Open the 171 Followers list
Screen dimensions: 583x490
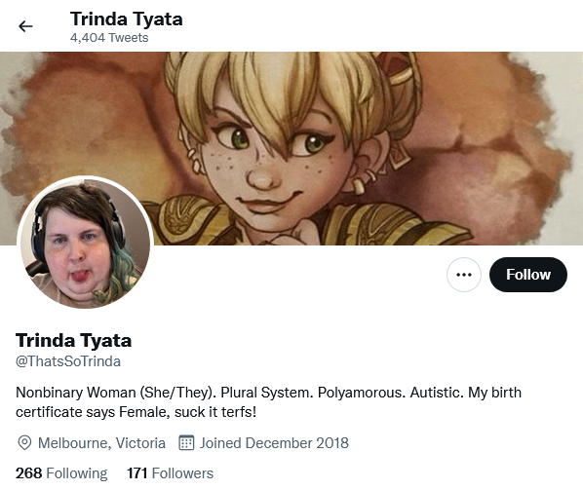click(170, 473)
